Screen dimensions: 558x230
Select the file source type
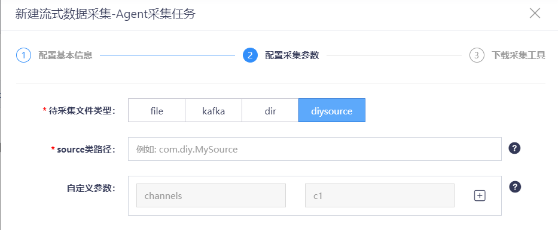157,111
